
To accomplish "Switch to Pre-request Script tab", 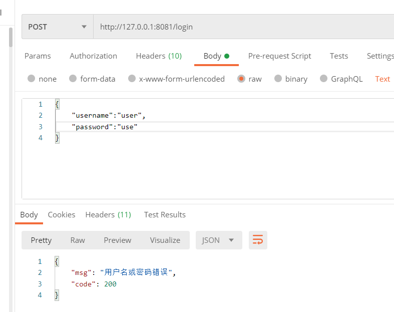I will point(279,56).
